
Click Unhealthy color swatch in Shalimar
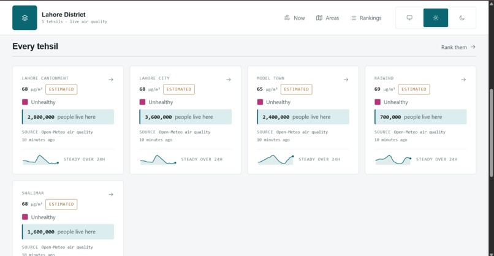pyautogui.click(x=25, y=217)
